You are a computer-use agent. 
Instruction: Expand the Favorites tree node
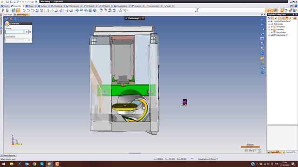[x=269, y=30]
